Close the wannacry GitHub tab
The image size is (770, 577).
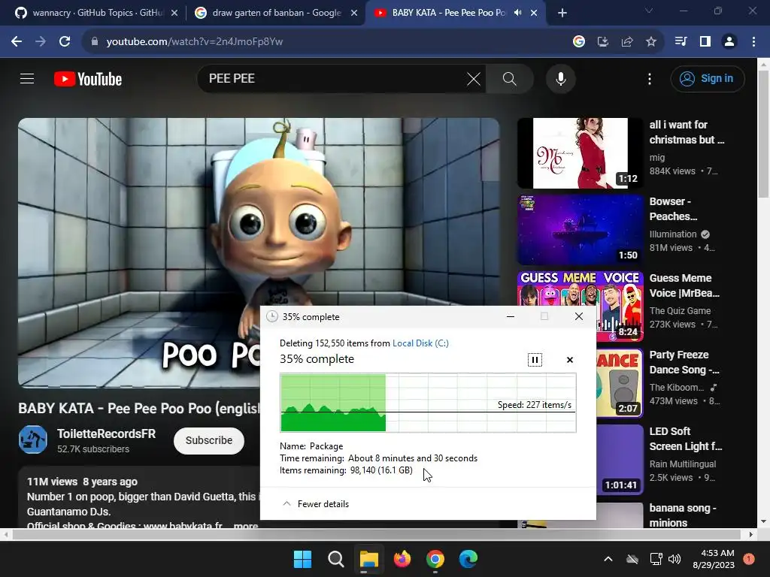coord(174,14)
